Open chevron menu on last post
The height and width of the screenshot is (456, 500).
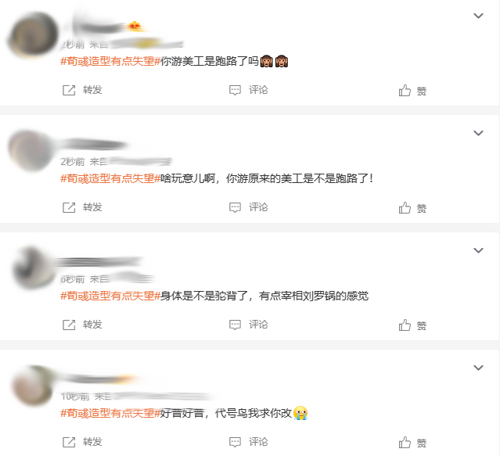point(478,368)
